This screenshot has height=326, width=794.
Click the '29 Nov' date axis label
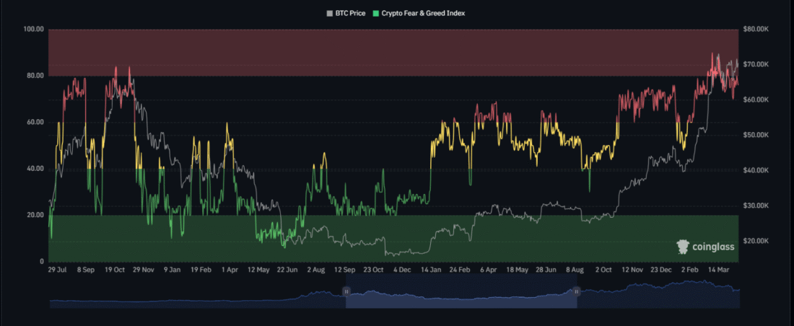tap(144, 270)
